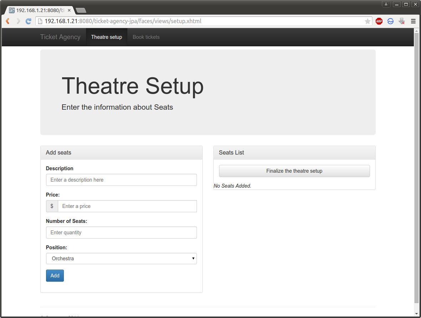Image resolution: width=421 pixels, height=318 pixels.
Task: Close the browser window
Action: point(415,4)
